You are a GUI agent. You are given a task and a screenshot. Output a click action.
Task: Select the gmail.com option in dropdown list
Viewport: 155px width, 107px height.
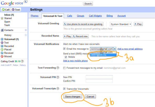pyautogui.click(x=103, y=52)
